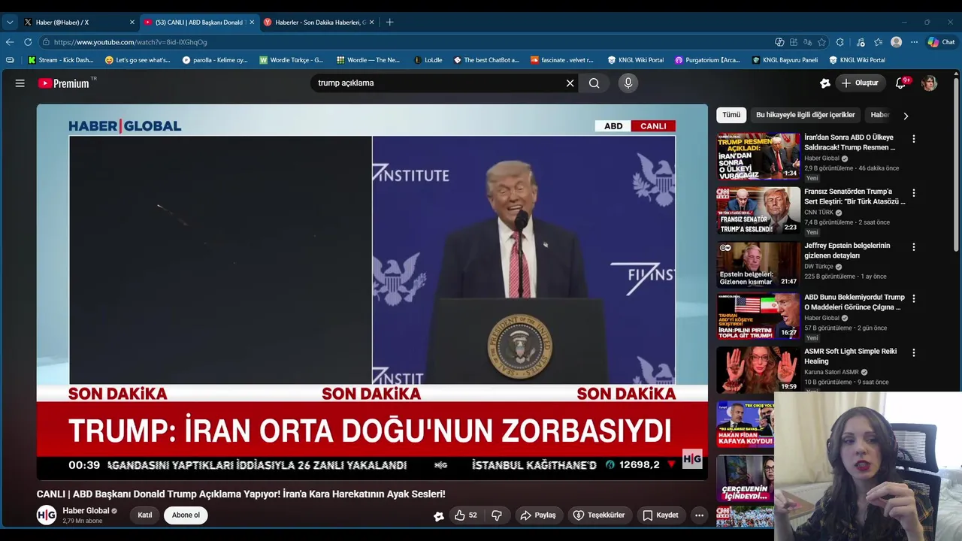This screenshot has width=962, height=541.
Task: Open media control music icon in toolbar
Action: click(x=860, y=42)
